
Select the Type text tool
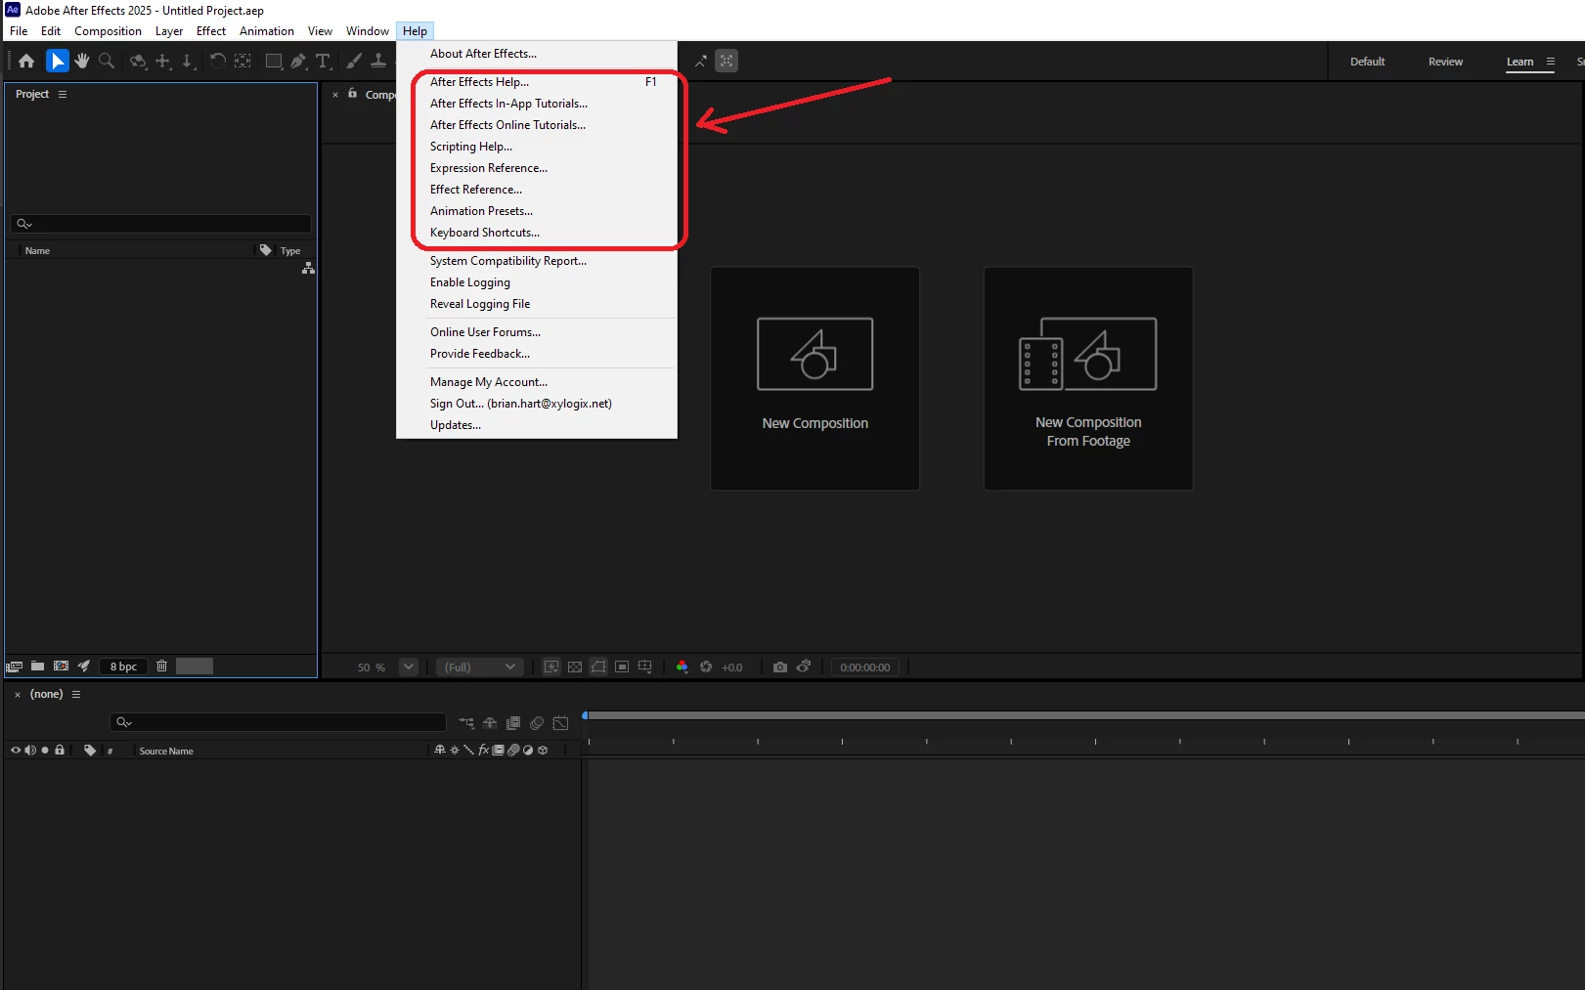click(x=323, y=61)
